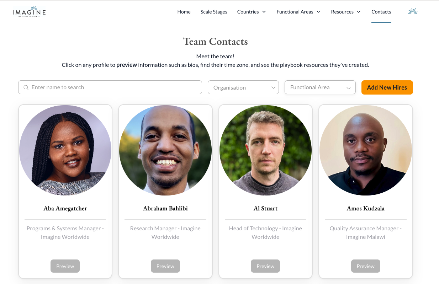Preview Abraham Bahlibi's profile
The image size is (439, 284).
pos(165,266)
